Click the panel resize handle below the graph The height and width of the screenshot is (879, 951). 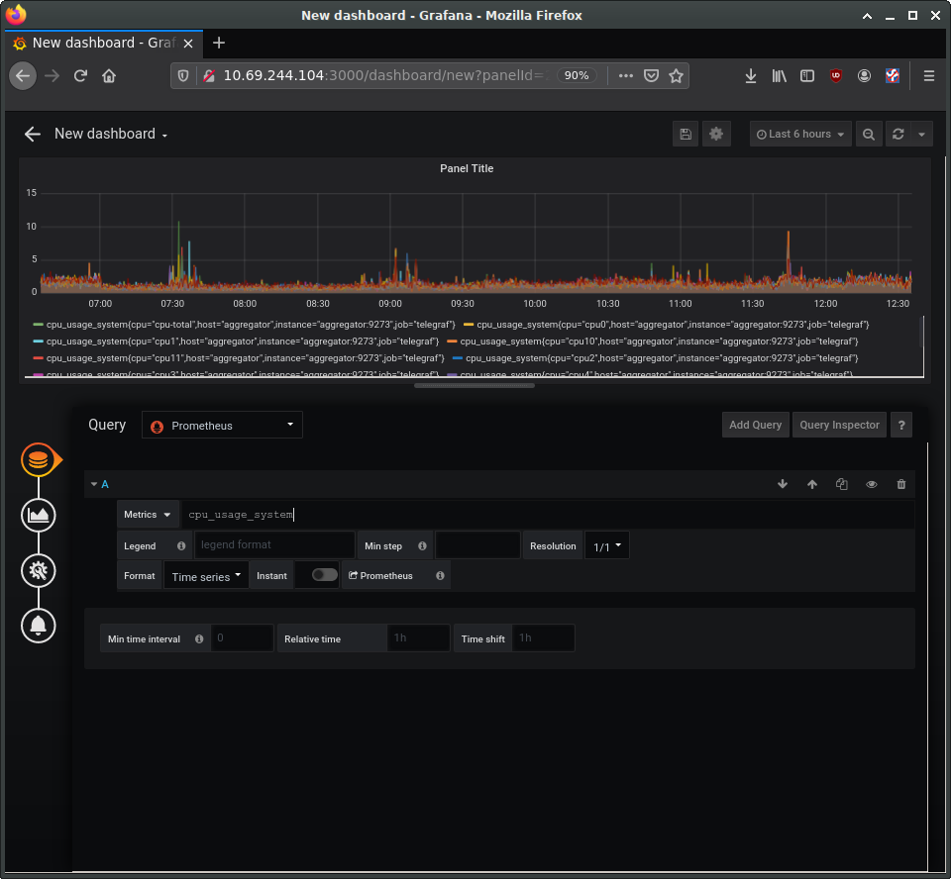tap(475, 385)
